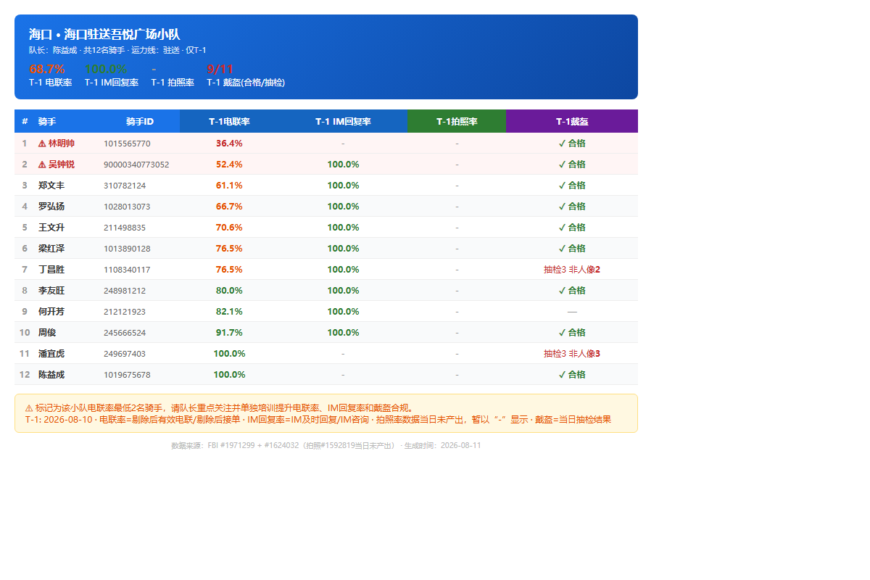The width and height of the screenshot is (870, 580).
Task: Click the 骑手 column header
Action: click(47, 122)
